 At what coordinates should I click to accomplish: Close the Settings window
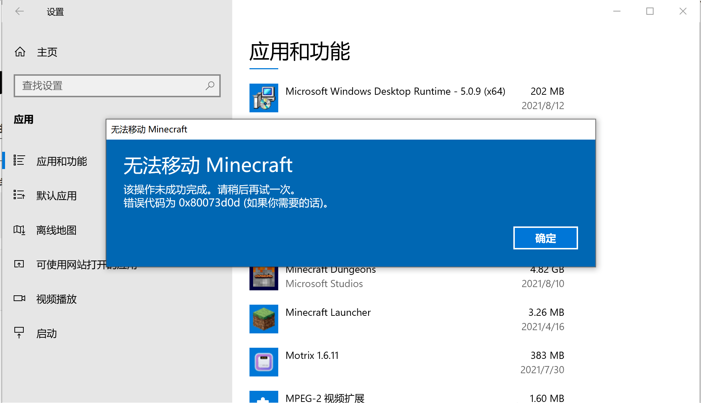683,11
